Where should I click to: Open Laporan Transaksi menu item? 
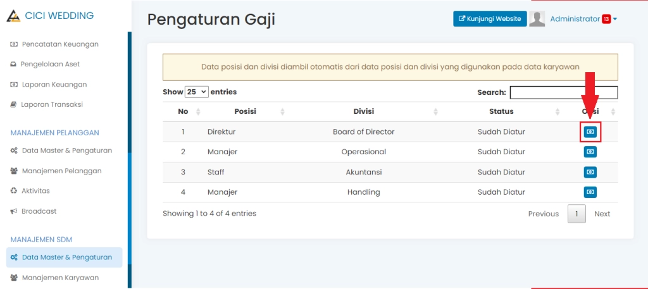46,105
